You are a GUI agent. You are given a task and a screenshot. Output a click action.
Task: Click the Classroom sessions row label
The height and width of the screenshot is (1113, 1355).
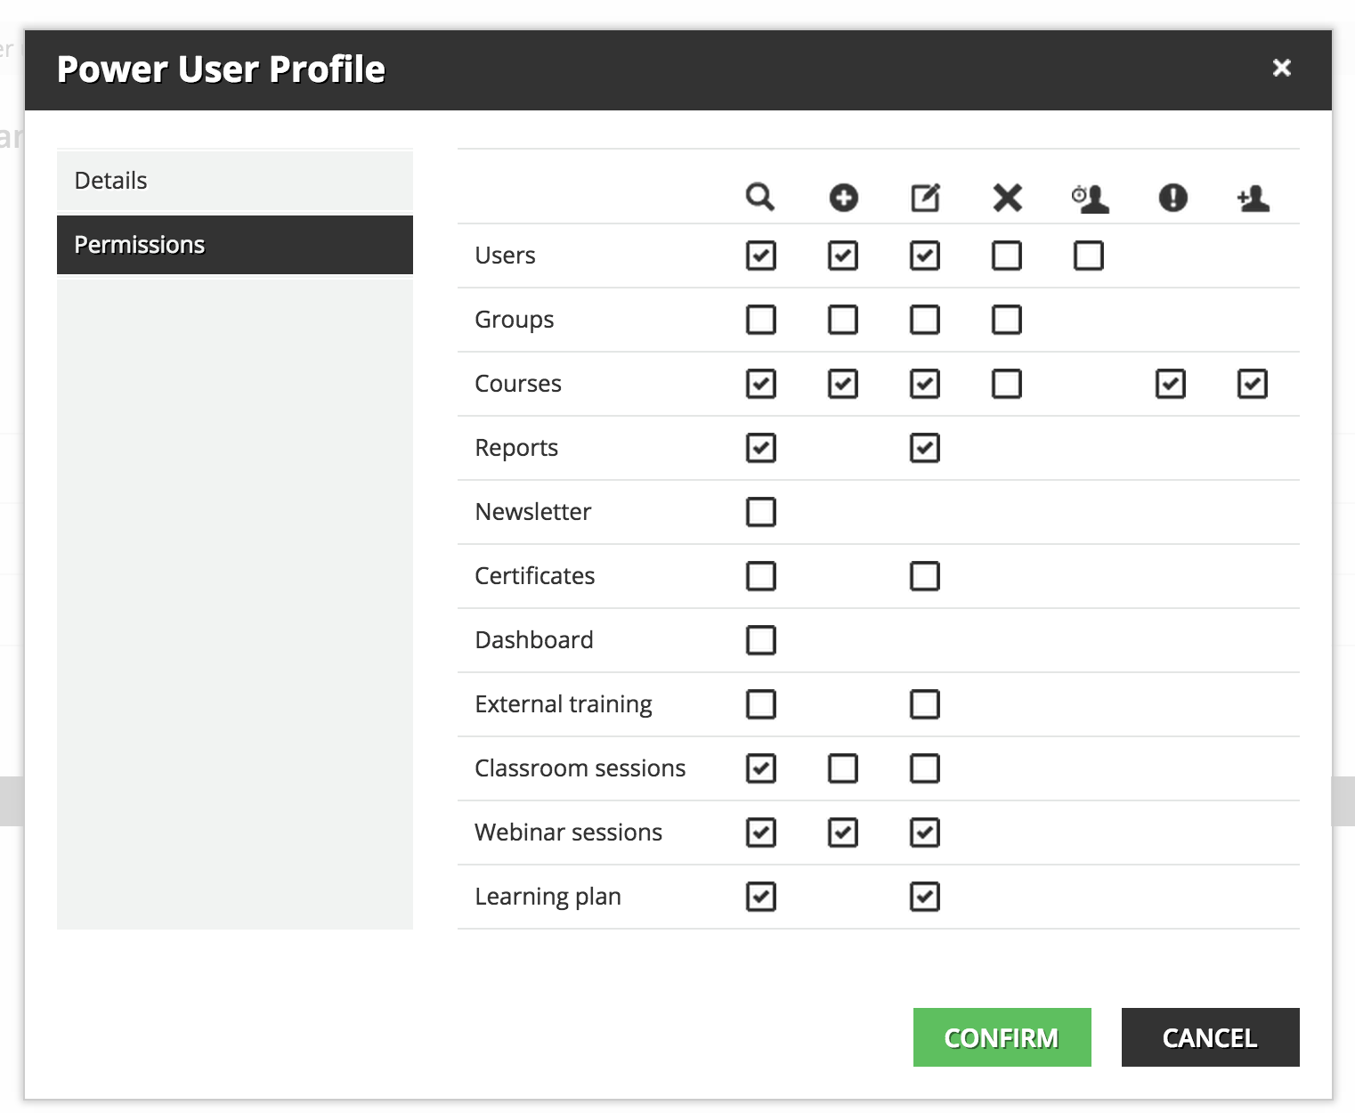(x=580, y=768)
